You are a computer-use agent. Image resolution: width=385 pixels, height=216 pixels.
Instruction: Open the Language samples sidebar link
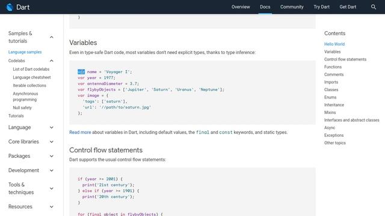tap(25, 52)
